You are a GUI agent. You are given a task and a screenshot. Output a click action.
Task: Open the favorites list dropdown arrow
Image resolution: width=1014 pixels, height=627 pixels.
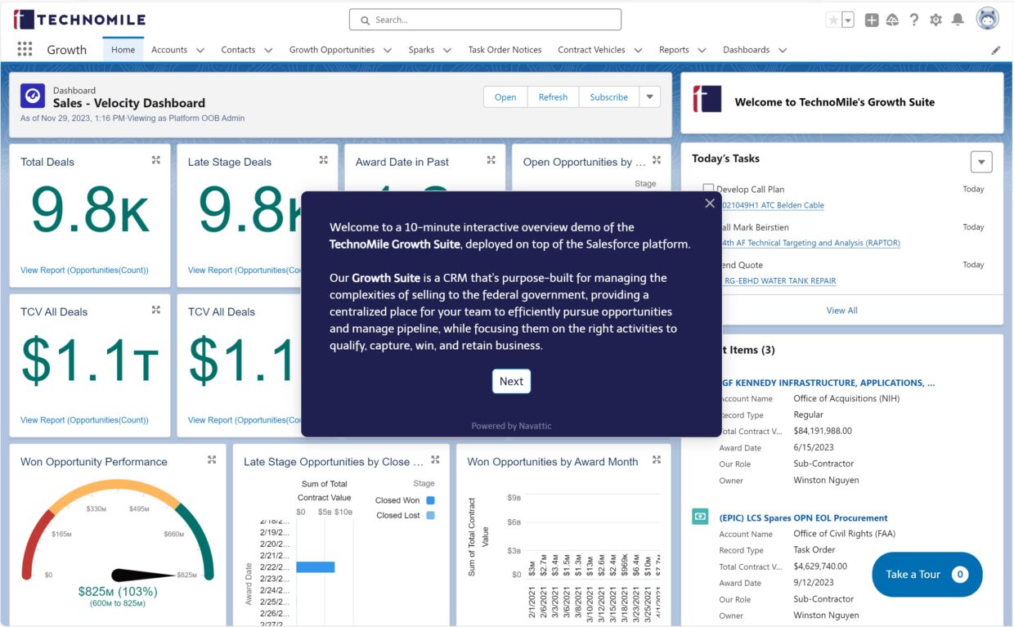coord(848,20)
